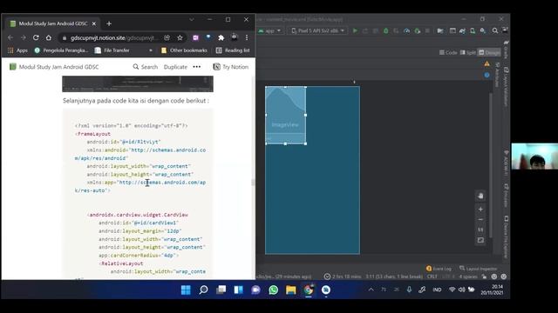Show hidden system tray icons chevron

371,290
